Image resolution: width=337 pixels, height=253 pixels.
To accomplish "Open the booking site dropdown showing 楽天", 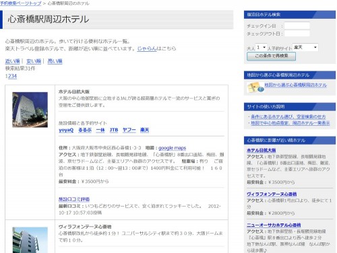I will tap(305, 47).
